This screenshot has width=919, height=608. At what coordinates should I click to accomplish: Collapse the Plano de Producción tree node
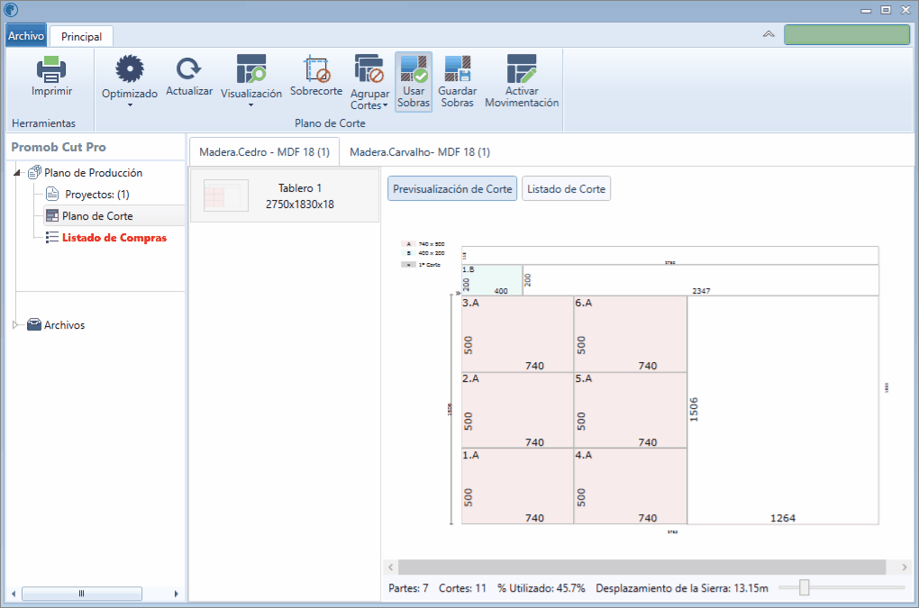click(x=18, y=173)
